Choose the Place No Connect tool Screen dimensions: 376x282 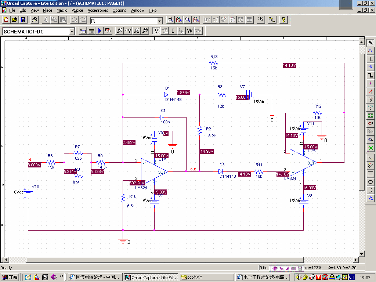[x=370, y=148]
